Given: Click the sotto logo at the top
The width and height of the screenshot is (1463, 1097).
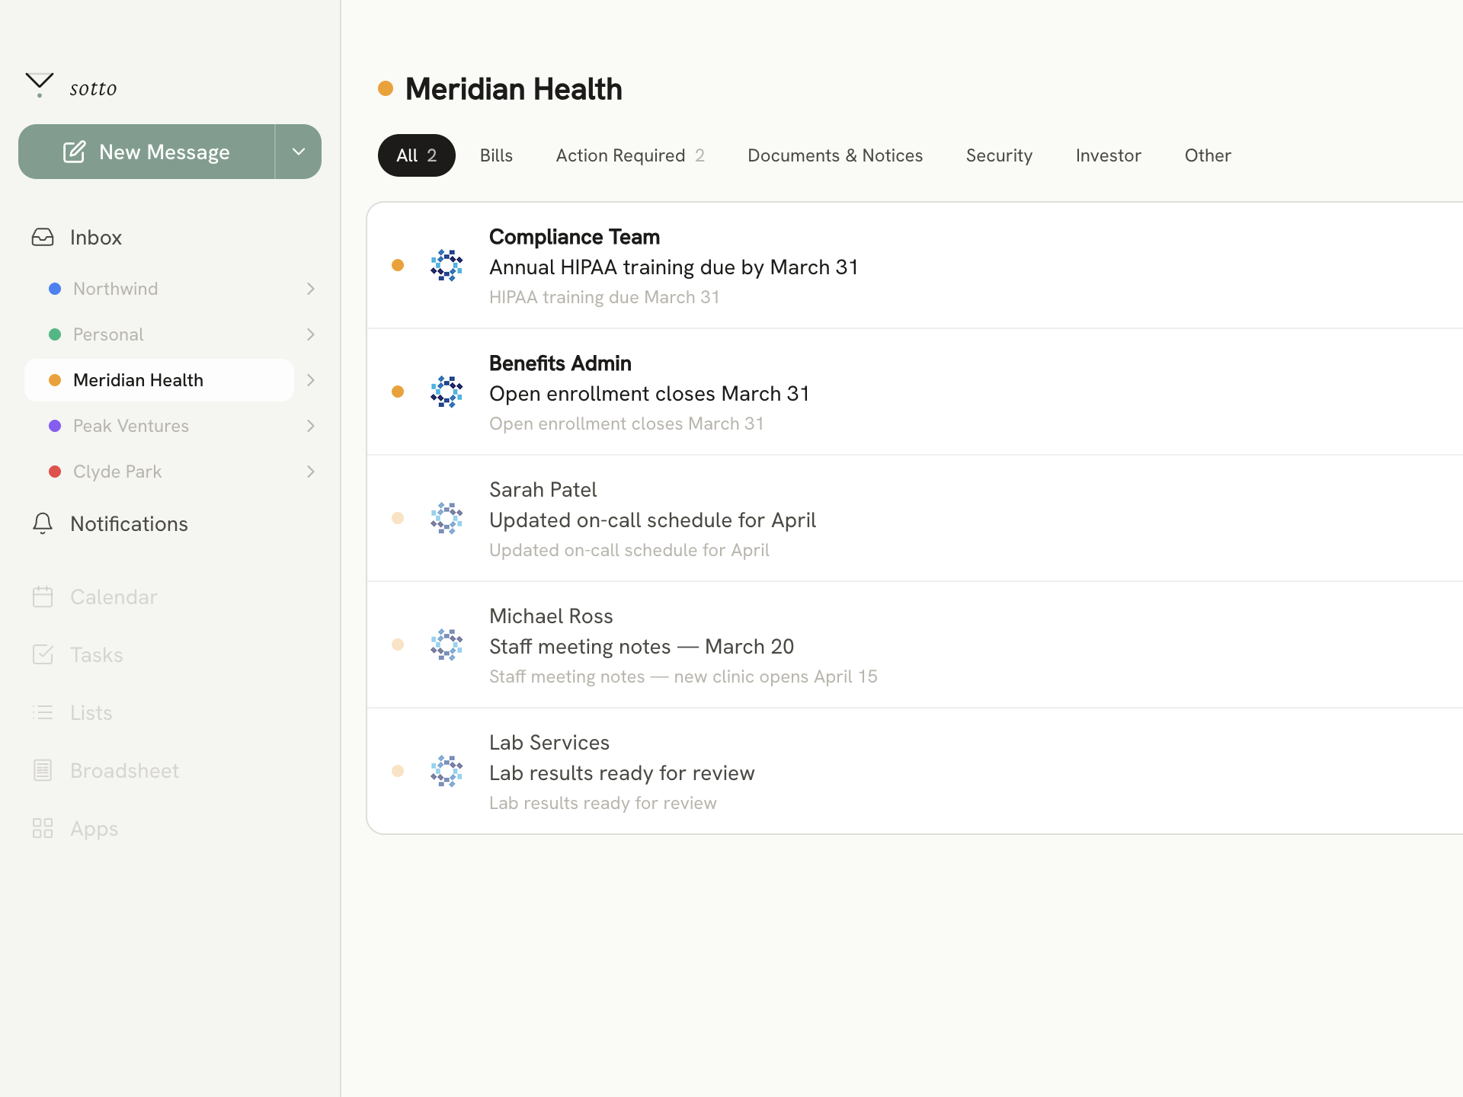Looking at the screenshot, I should click(72, 86).
